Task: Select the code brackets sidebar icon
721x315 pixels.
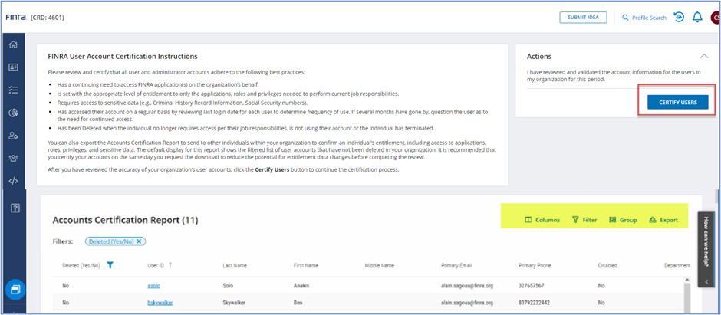Action: pos(13,181)
